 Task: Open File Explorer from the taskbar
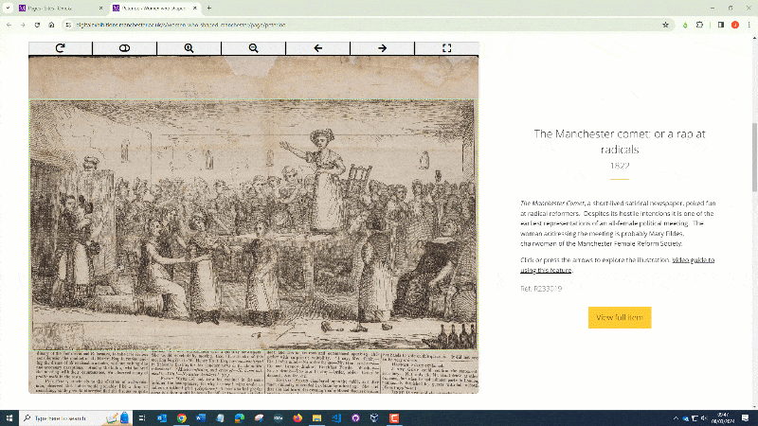[x=316, y=418]
